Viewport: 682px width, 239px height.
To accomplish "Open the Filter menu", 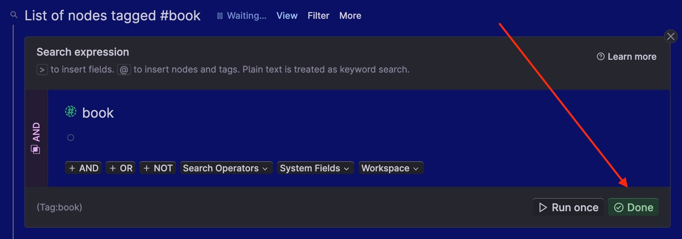I will (x=318, y=16).
